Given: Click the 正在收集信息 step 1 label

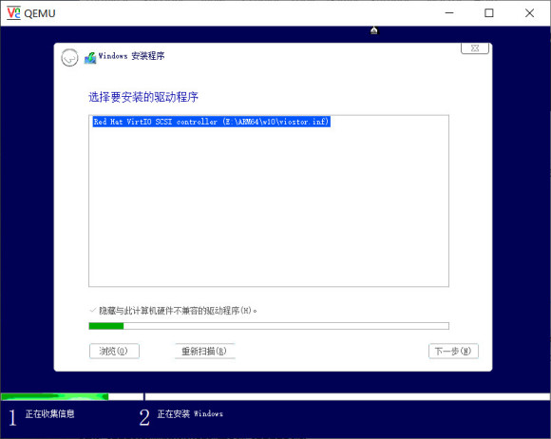Looking at the screenshot, I should coord(49,413).
